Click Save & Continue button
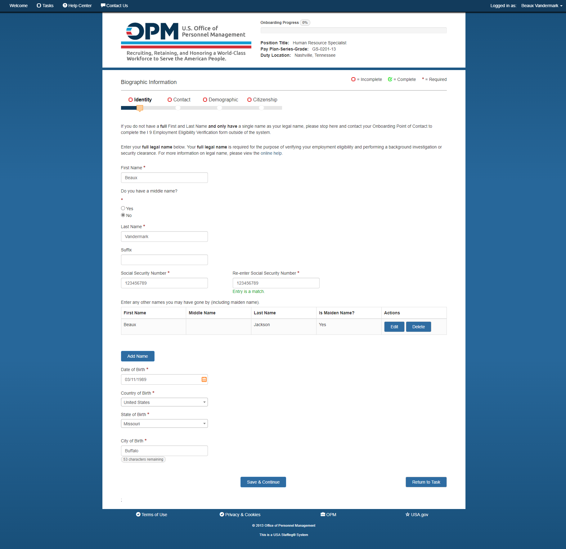Image resolution: width=566 pixels, height=549 pixels. tap(263, 482)
